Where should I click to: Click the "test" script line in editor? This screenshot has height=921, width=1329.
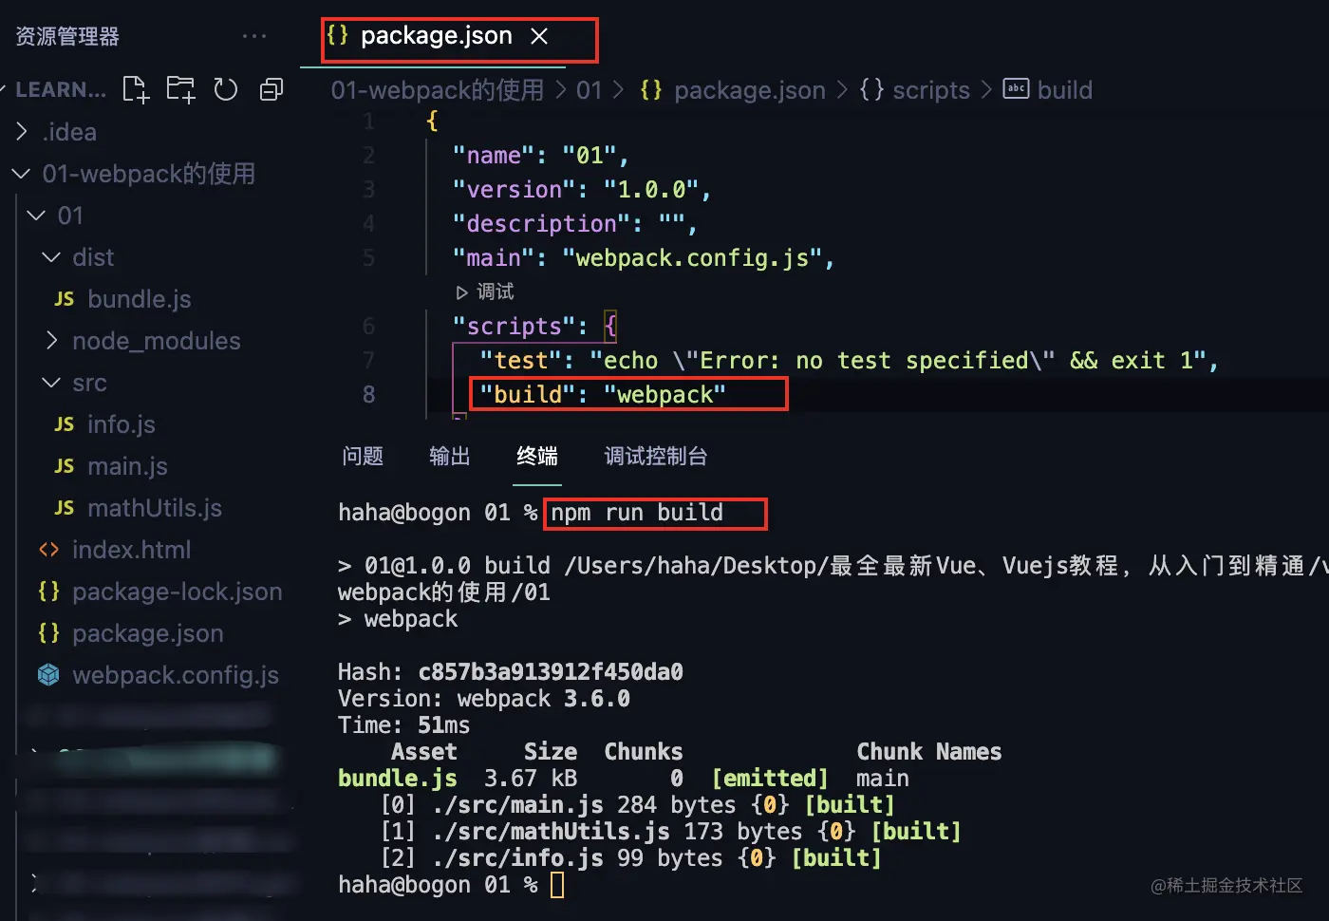pos(849,360)
